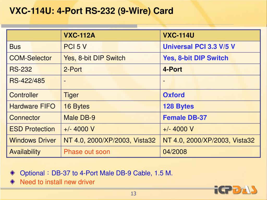Click the ICP DAS logo
This screenshot has height=200, width=267.
coord(236,190)
